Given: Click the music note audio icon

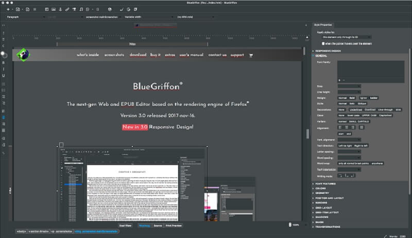Looking at the screenshot, I should [x=81, y=9].
